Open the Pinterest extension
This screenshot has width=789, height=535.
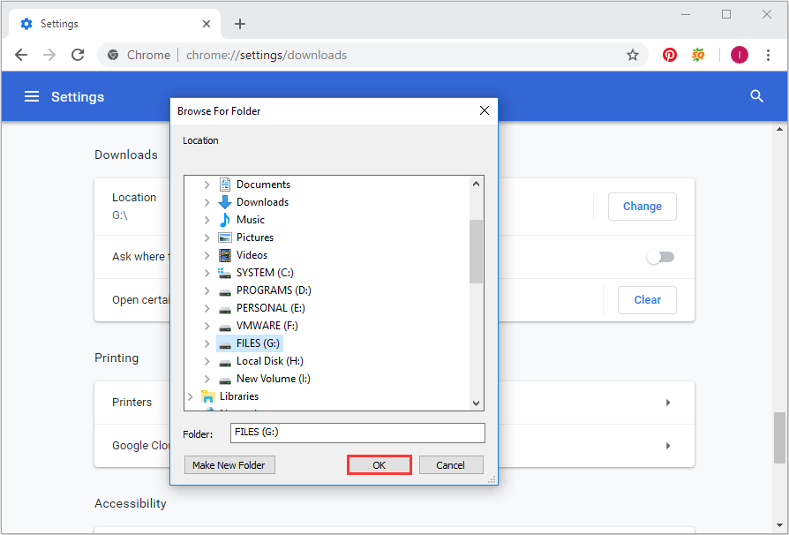pyautogui.click(x=669, y=55)
